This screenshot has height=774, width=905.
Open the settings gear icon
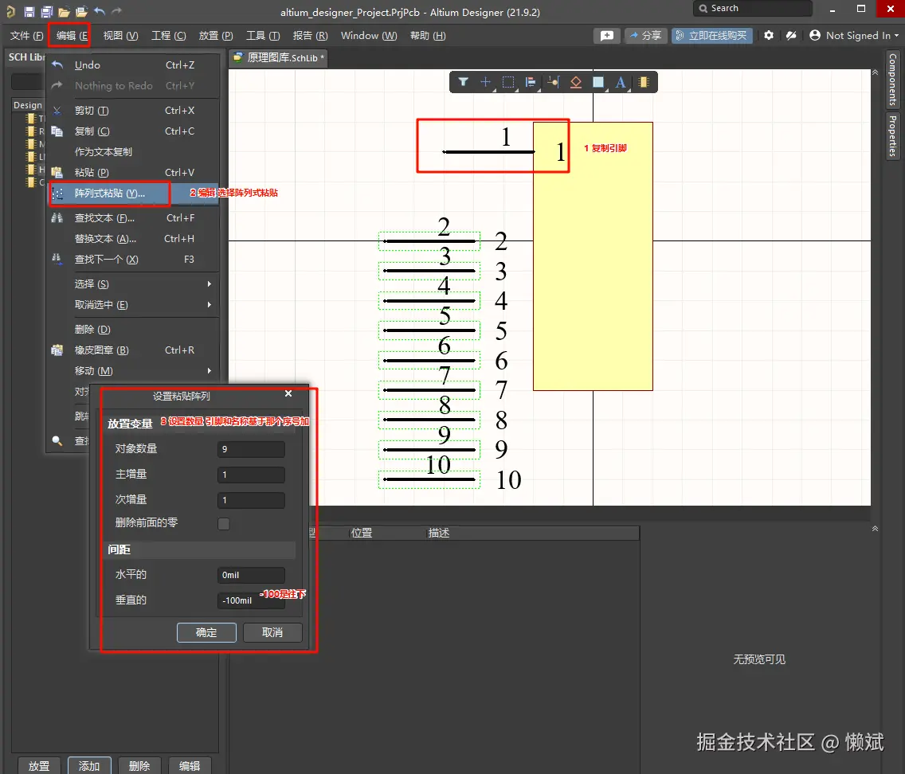pyautogui.click(x=769, y=35)
